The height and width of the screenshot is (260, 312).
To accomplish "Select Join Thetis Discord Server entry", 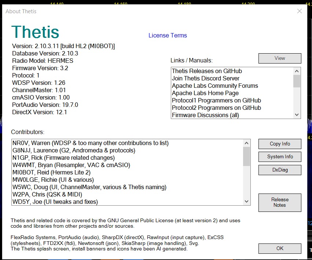I will click(x=205, y=79).
